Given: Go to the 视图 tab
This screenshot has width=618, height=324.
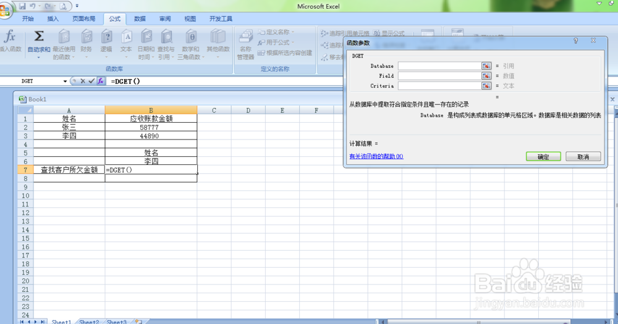Looking at the screenshot, I should click(190, 19).
